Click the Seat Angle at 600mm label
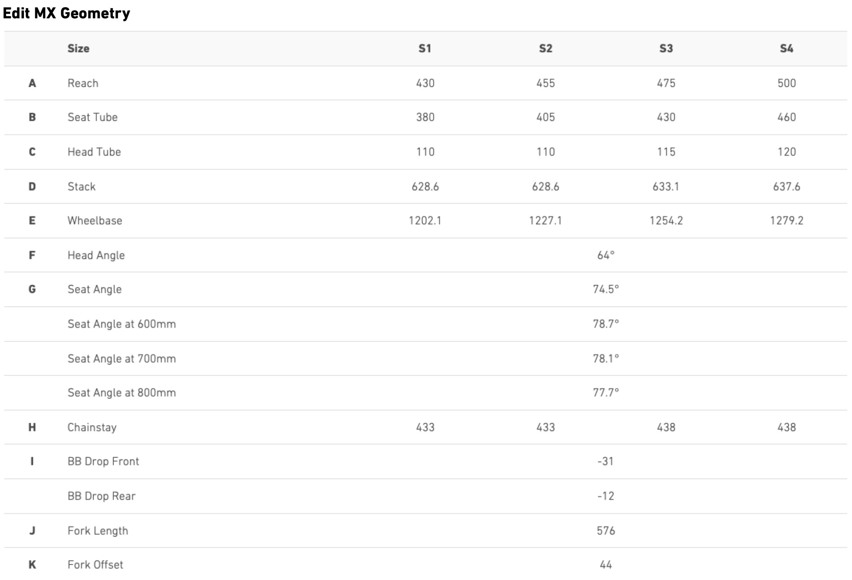Image resolution: width=852 pixels, height=580 pixels. point(121,324)
